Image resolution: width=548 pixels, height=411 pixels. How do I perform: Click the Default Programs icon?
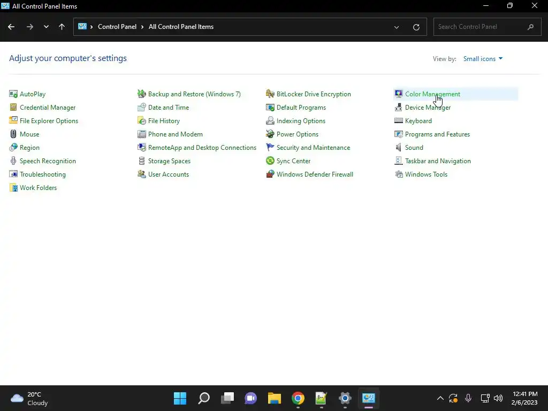click(270, 107)
